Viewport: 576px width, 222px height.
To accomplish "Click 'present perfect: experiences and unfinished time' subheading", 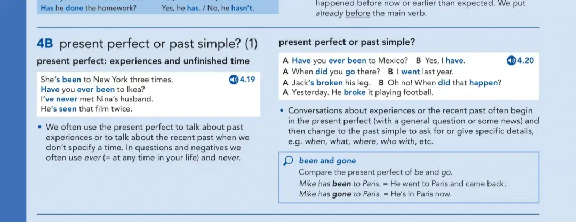I will (143, 61).
